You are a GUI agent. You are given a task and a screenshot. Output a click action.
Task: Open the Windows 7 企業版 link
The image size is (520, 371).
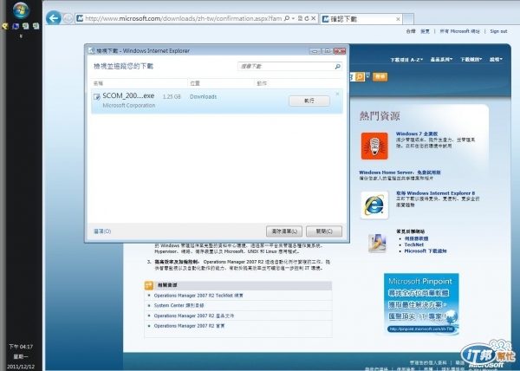417,133
